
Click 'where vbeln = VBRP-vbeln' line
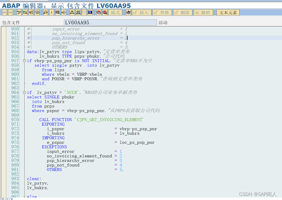tap(72, 74)
